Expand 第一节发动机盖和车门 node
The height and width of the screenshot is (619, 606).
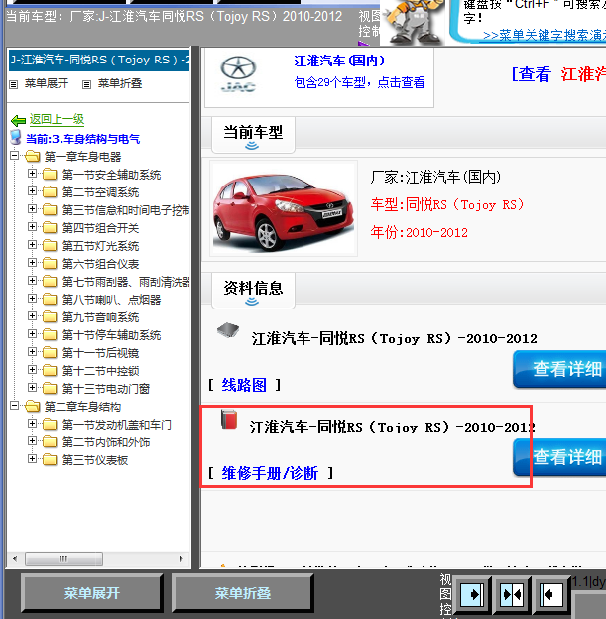32,424
